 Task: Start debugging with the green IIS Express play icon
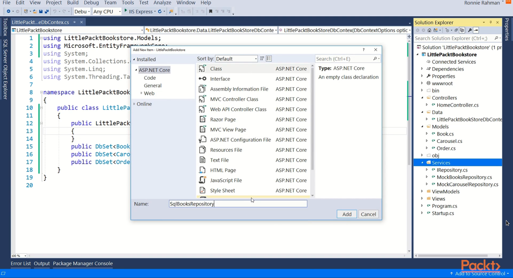[x=126, y=11]
